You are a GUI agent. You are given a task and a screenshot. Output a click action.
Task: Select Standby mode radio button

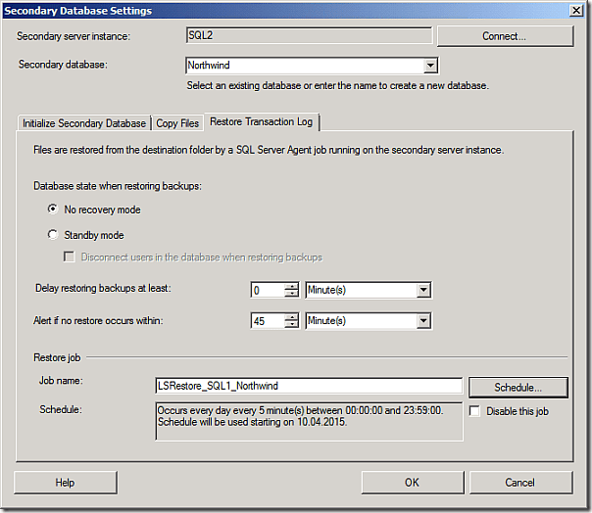pyautogui.click(x=53, y=235)
